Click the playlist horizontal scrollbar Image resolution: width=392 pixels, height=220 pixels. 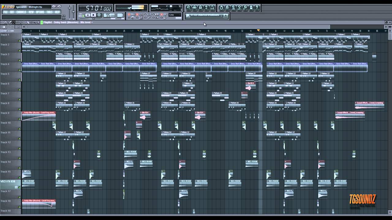pos(178,27)
